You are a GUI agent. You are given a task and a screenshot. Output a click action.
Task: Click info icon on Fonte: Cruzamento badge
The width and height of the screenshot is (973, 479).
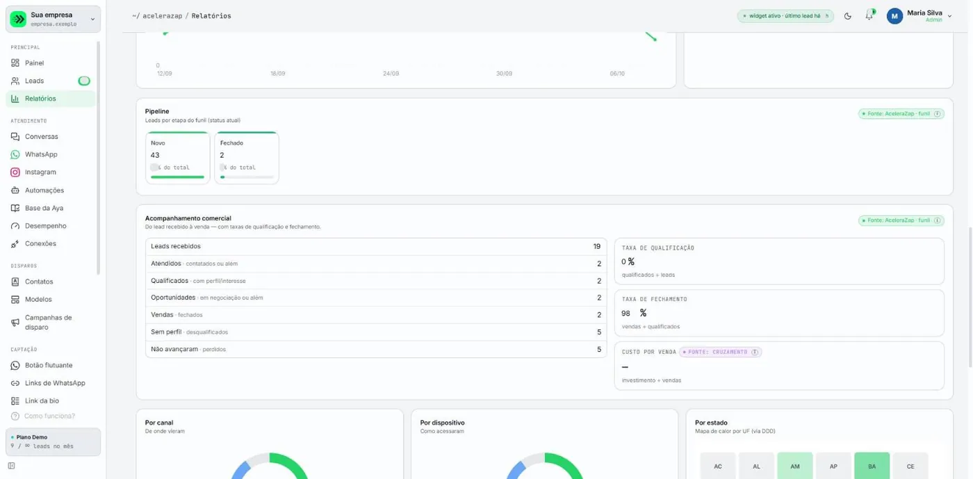pyautogui.click(x=755, y=352)
